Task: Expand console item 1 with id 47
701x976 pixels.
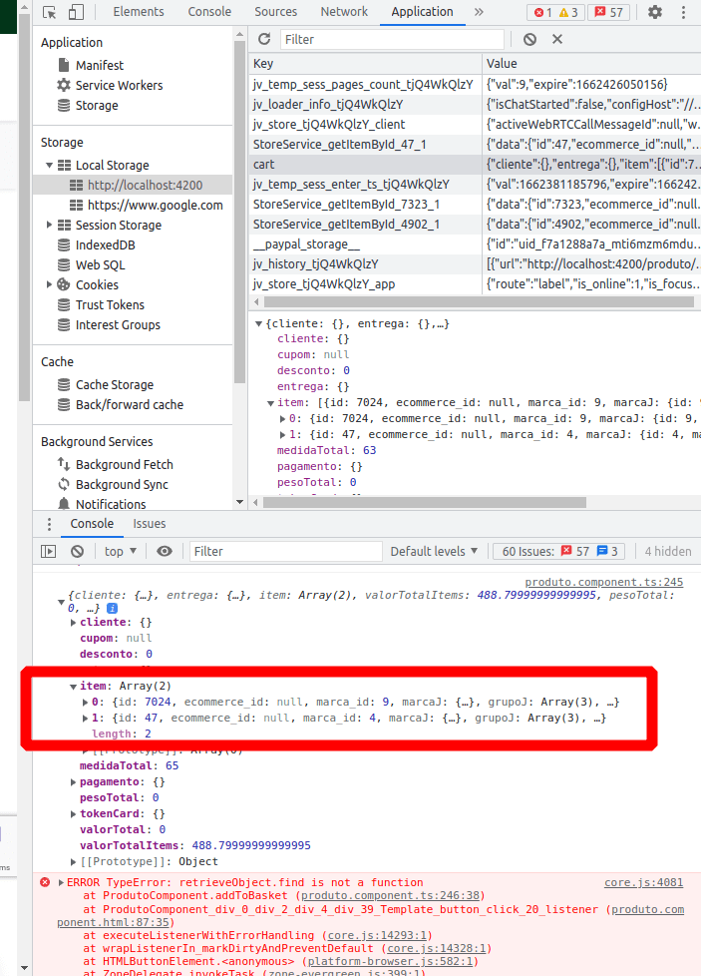Action: coord(85,719)
